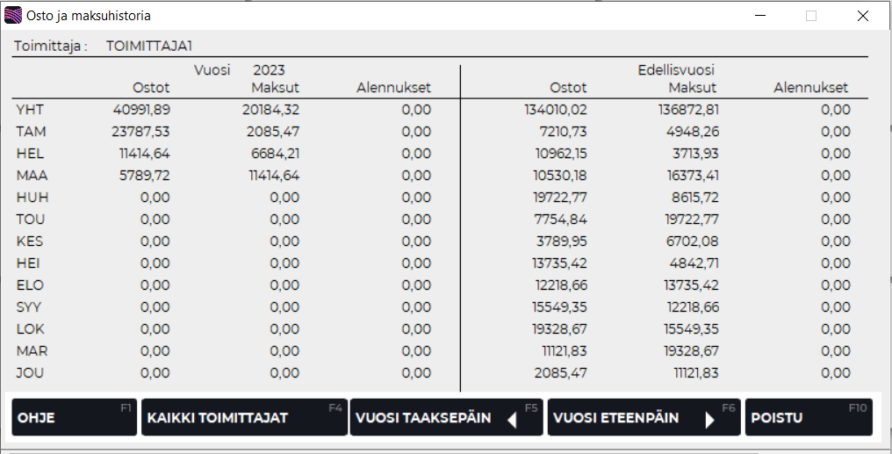Select the MAA row label

tap(31, 176)
